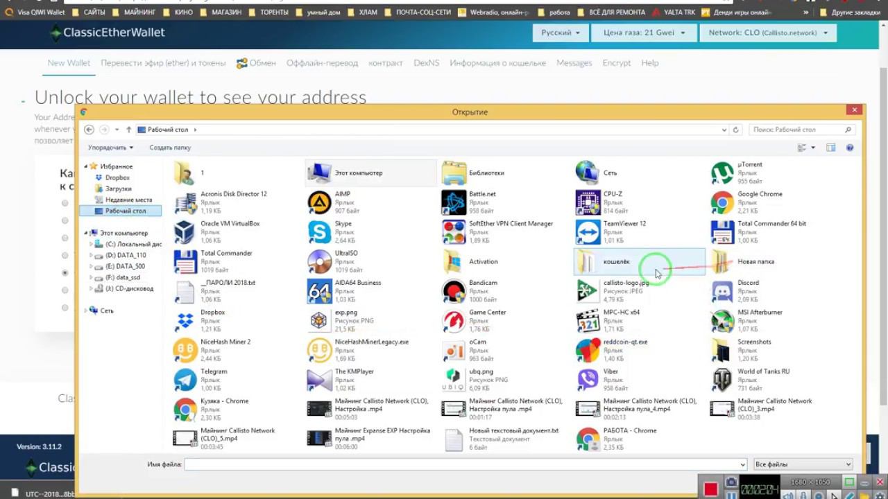Select the Oracle VM VirtualBox icon

pyautogui.click(x=185, y=232)
